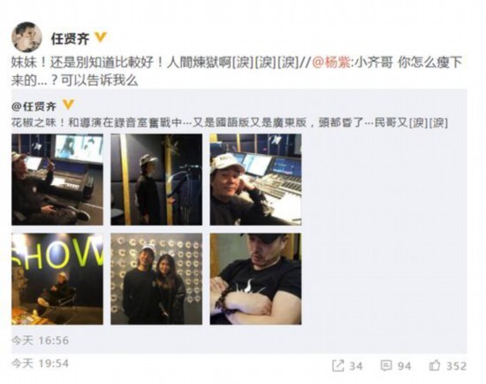Open first photo of studio mixing desk
The image size is (486, 384).
click(x=57, y=180)
